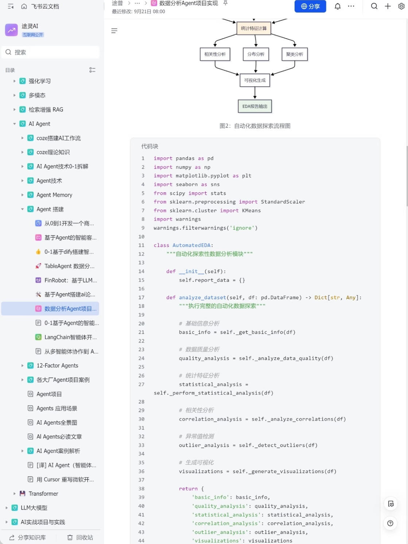
Task: Open more options ellipsis in header
Action: [351, 6]
